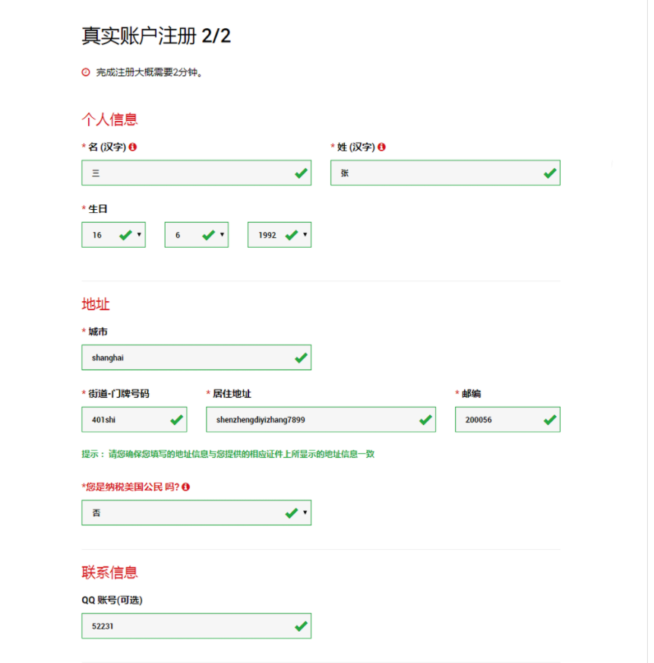Open the birthday day dropdown showing 16
Screen dimensions: 654x663
tap(113, 235)
